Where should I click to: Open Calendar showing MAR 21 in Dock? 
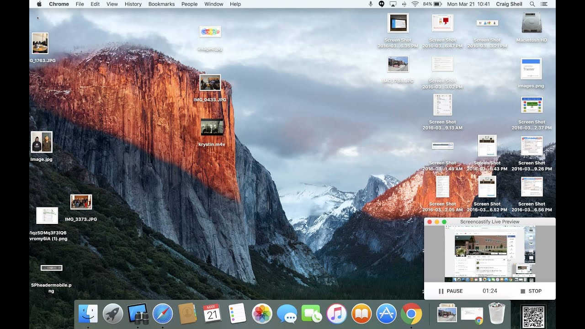click(212, 314)
